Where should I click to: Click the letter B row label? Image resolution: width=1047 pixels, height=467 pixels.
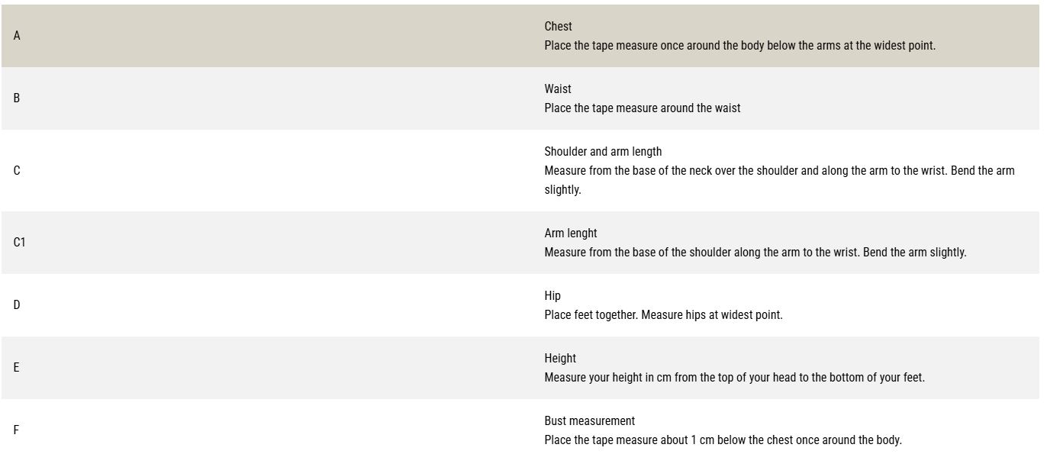coord(17,98)
